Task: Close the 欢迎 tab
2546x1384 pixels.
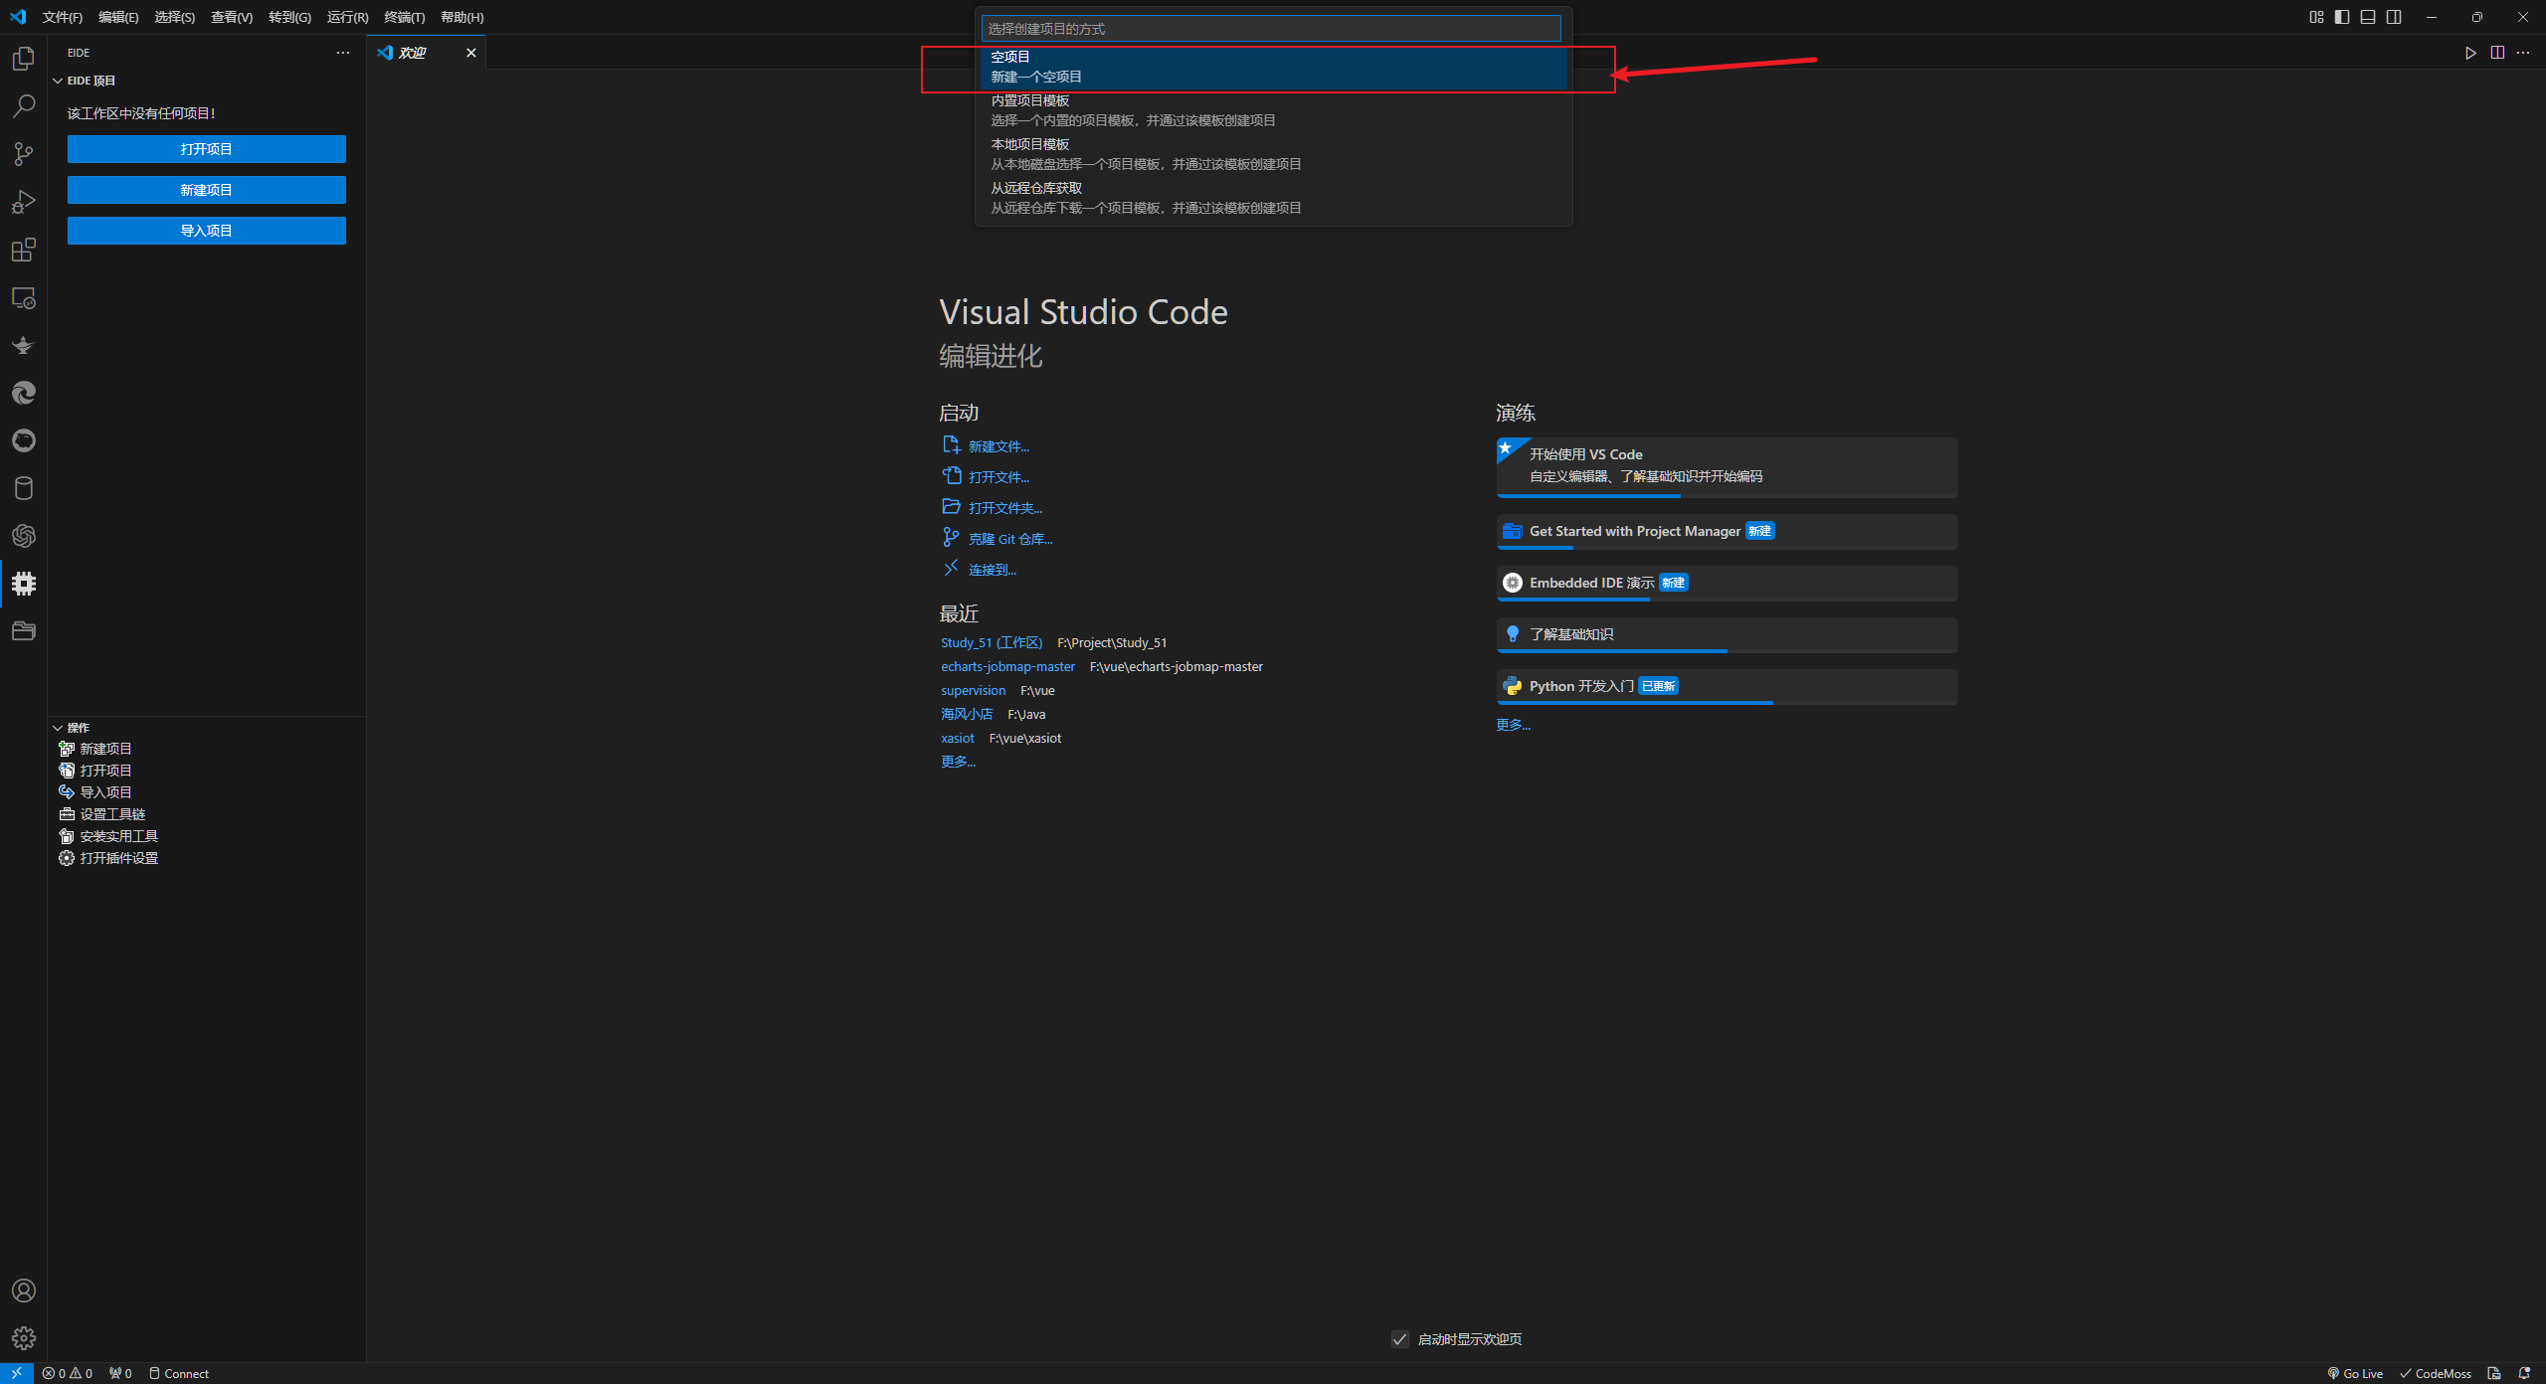Action: coord(471,53)
